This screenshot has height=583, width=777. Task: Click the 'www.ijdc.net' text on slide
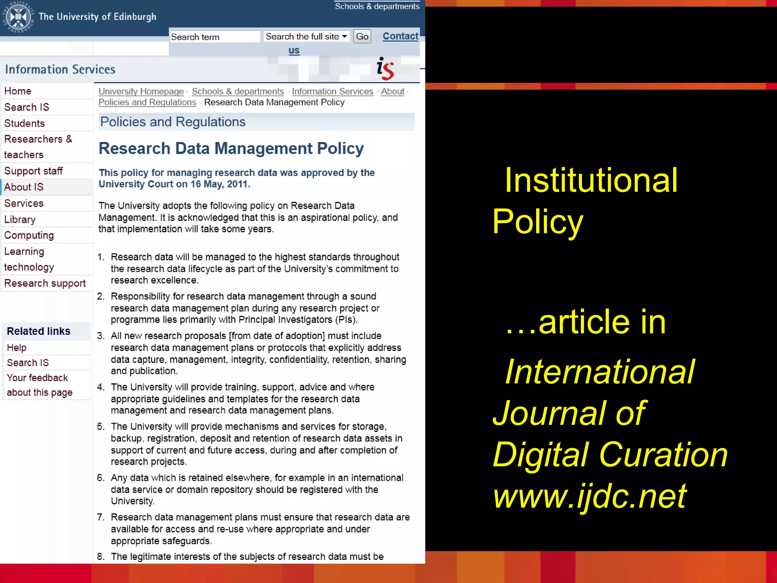point(590,496)
